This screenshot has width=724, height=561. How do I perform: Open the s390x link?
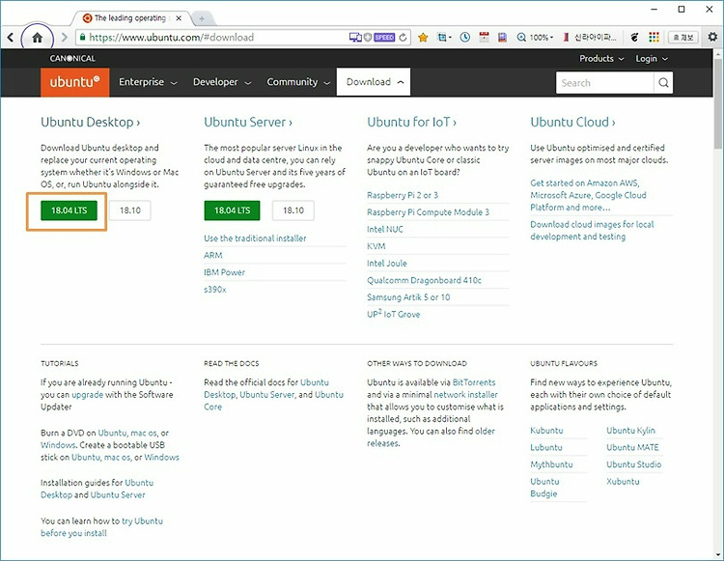(214, 290)
